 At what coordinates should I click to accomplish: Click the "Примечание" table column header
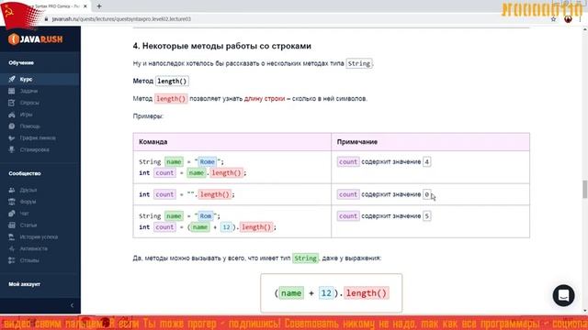357,142
